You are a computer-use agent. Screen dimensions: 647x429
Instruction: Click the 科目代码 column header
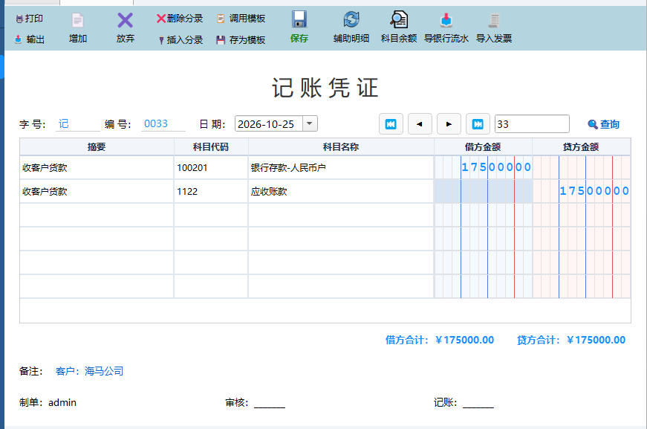[x=211, y=147]
